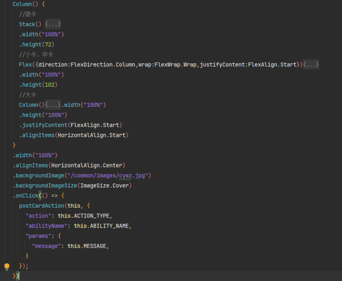Click the '.height(72)' line
This screenshot has width=342, height=281.
(x=37, y=45)
